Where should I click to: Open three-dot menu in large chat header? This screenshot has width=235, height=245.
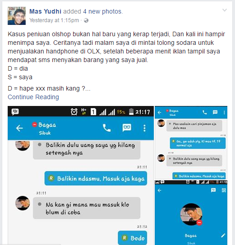(144, 128)
